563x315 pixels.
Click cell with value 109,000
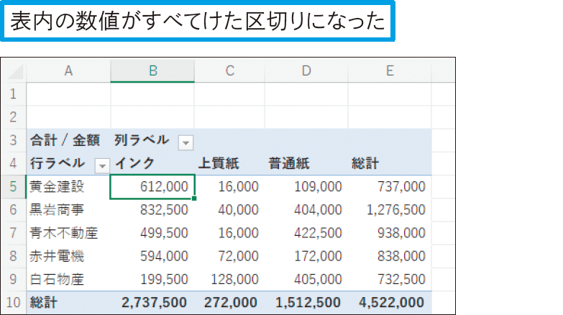[306, 186]
